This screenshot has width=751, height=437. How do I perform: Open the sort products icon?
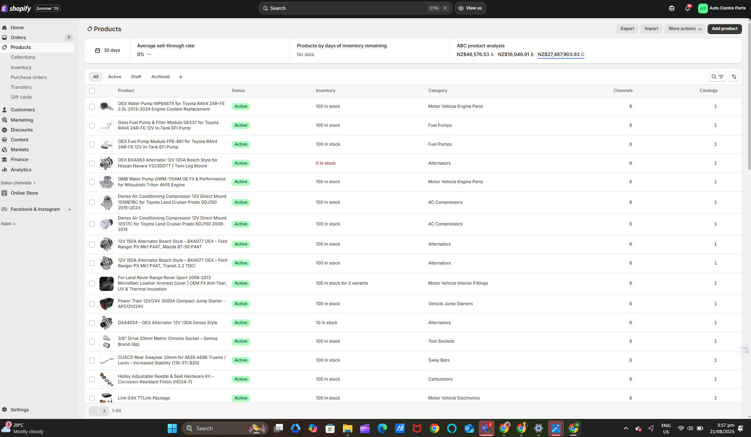tap(734, 77)
